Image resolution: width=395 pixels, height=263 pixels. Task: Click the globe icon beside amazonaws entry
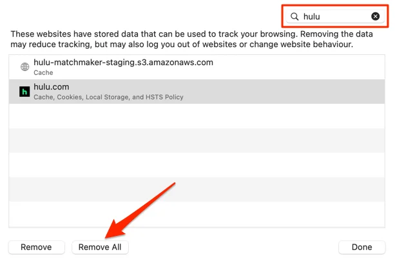click(x=24, y=67)
